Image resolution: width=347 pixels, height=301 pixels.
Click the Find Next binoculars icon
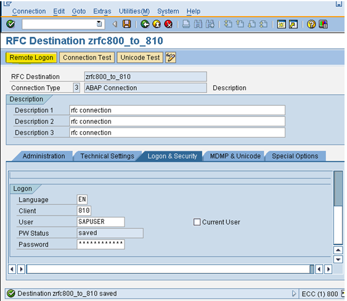point(210,24)
